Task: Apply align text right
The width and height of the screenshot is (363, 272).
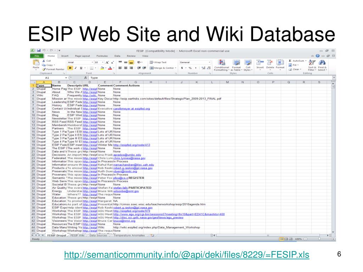Action: click(x=131, y=68)
